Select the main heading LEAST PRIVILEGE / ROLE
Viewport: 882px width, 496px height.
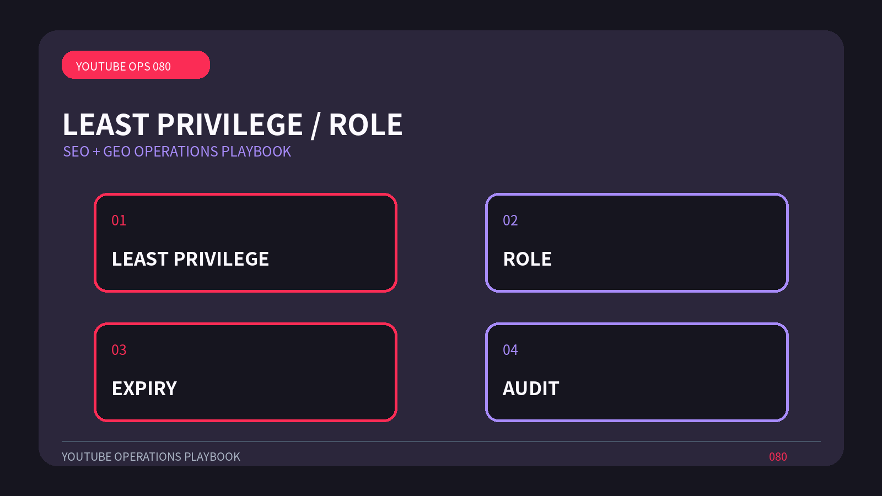pos(233,125)
